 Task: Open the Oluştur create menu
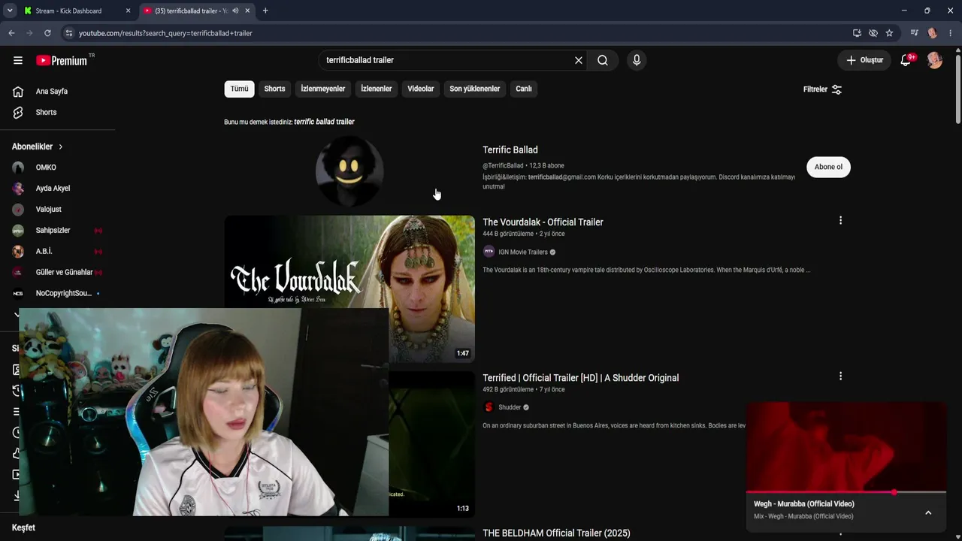(864, 60)
